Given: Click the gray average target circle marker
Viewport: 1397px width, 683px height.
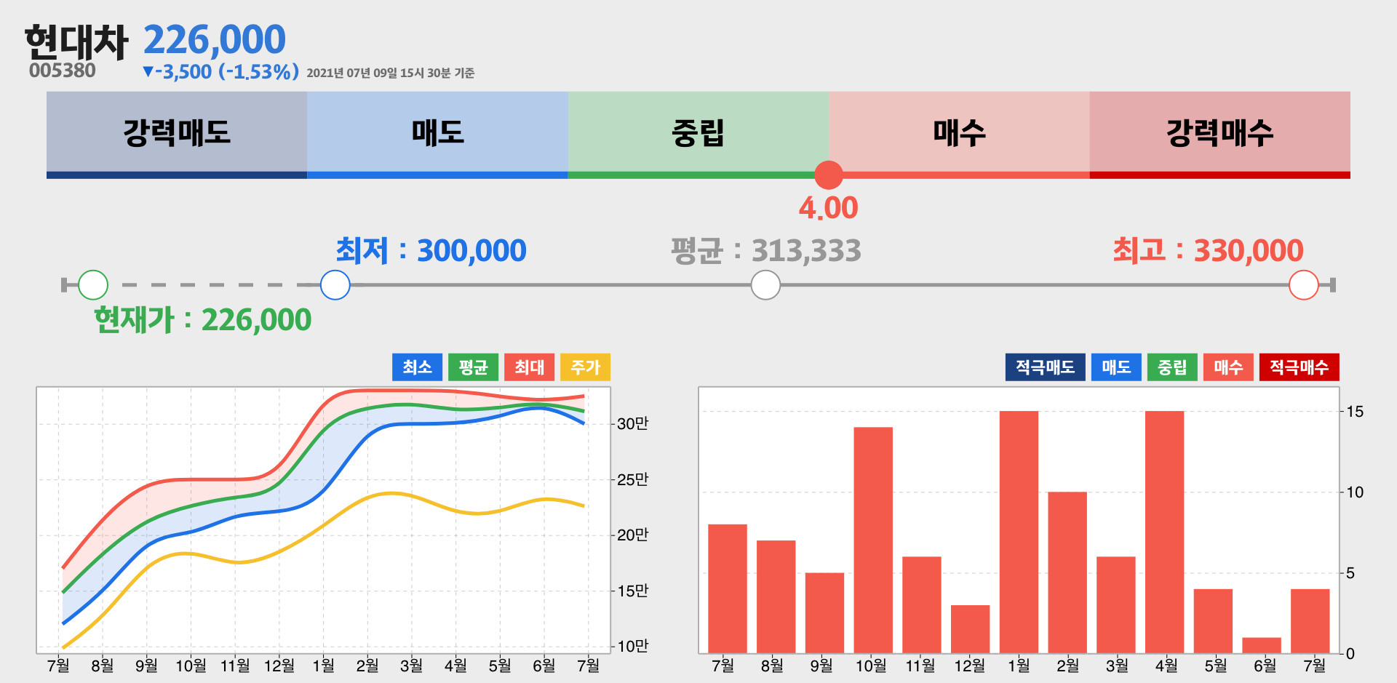Looking at the screenshot, I should click(x=765, y=285).
